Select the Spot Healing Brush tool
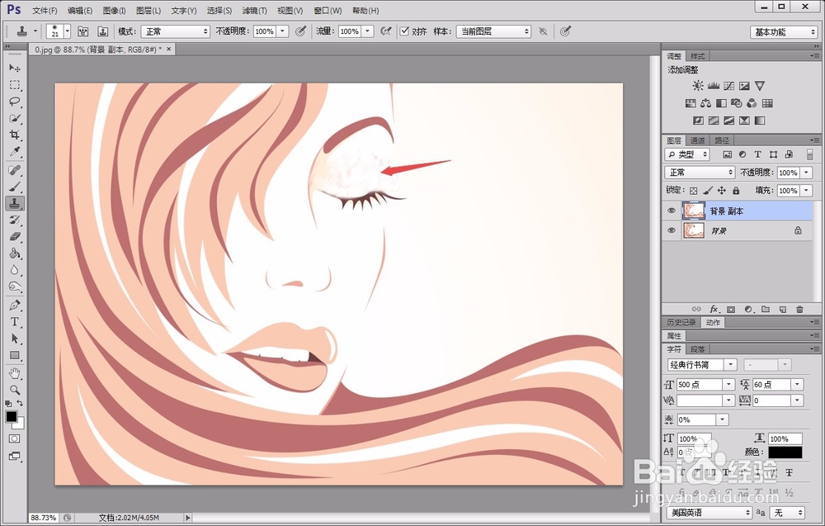This screenshot has height=526, width=825. (15, 170)
